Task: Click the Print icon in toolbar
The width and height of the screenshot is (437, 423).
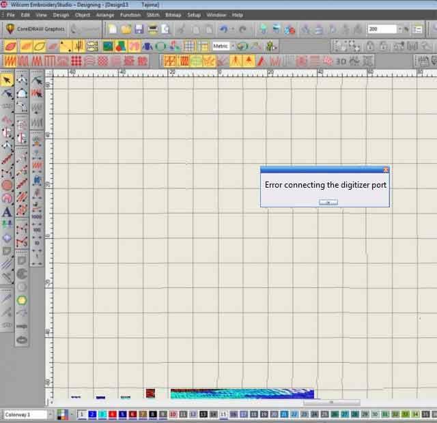Action: tap(153, 29)
